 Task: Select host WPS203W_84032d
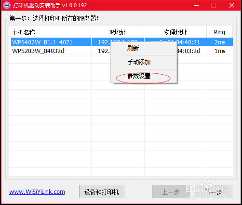point(38,51)
